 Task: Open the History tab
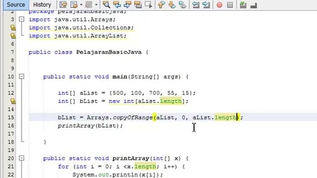[42, 4]
